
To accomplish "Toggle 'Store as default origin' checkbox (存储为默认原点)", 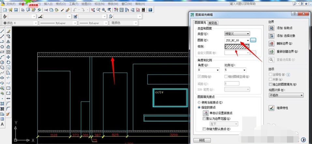I will coord(204,129).
